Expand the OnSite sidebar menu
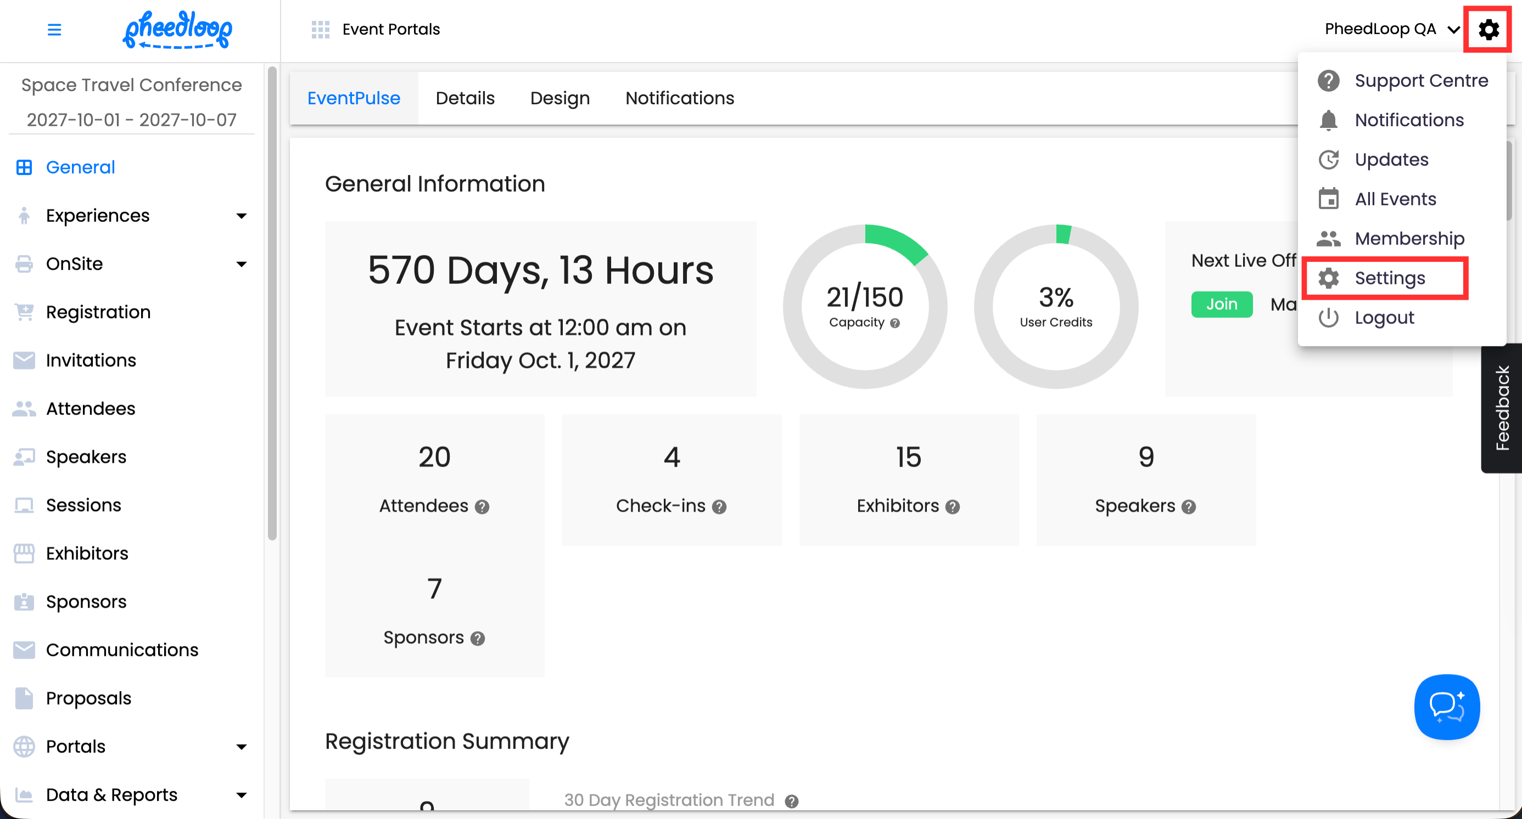 (x=241, y=264)
